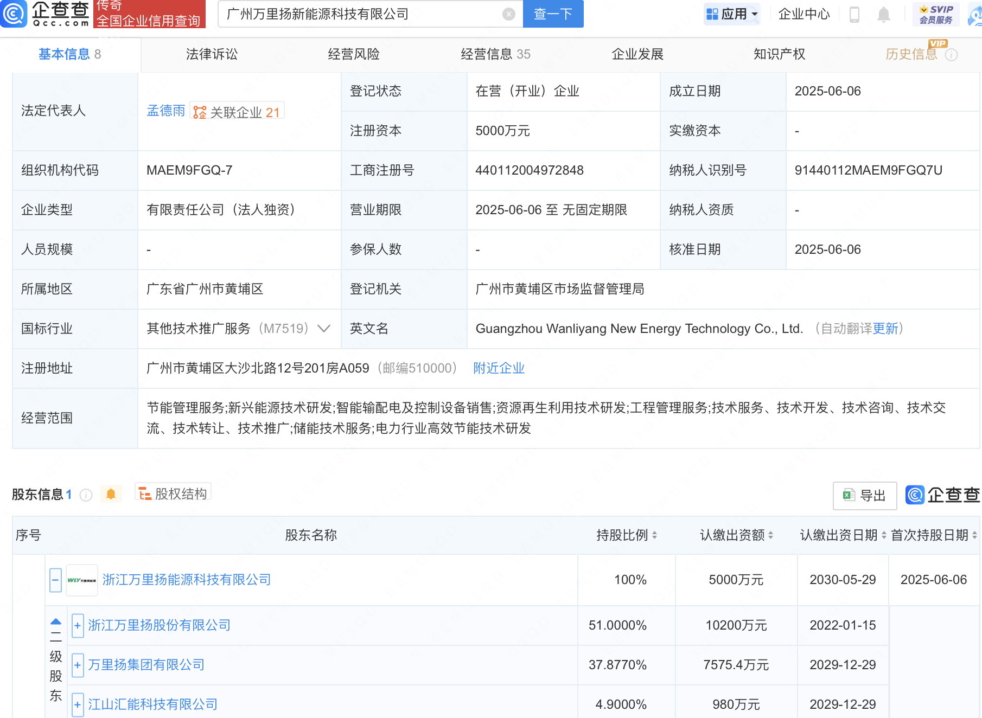Expand the 万里扬集团有限公司 tree node
Screen dimensions: 982x718
click(77, 665)
